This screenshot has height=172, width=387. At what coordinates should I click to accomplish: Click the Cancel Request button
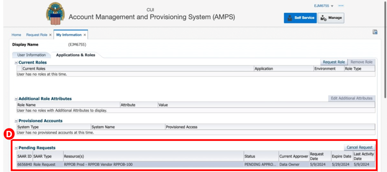(x=359, y=148)
